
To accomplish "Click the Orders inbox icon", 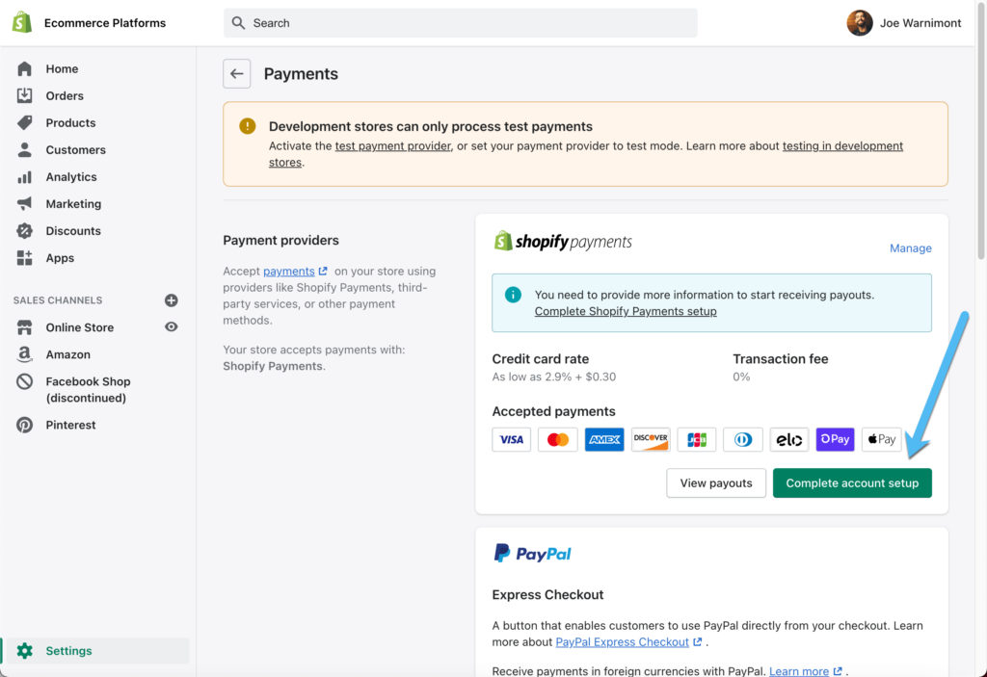I will [24, 95].
